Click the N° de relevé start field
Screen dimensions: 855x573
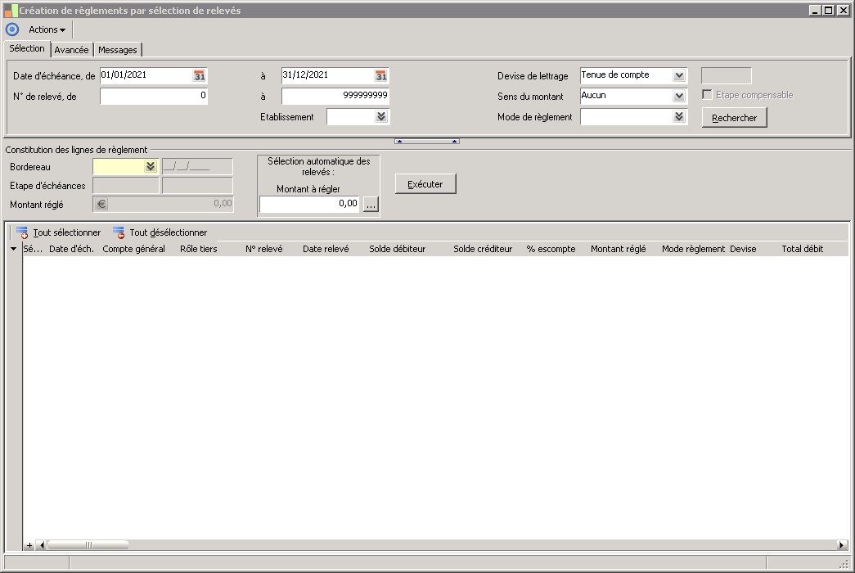[154, 96]
